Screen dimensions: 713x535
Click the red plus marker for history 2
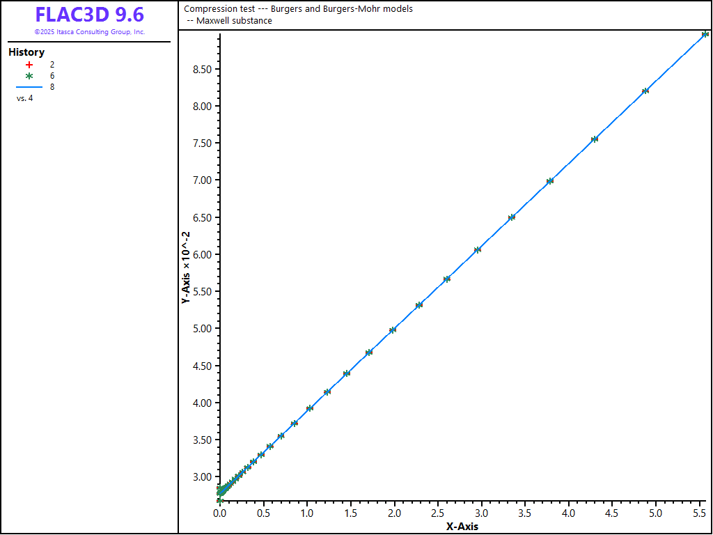coord(29,64)
